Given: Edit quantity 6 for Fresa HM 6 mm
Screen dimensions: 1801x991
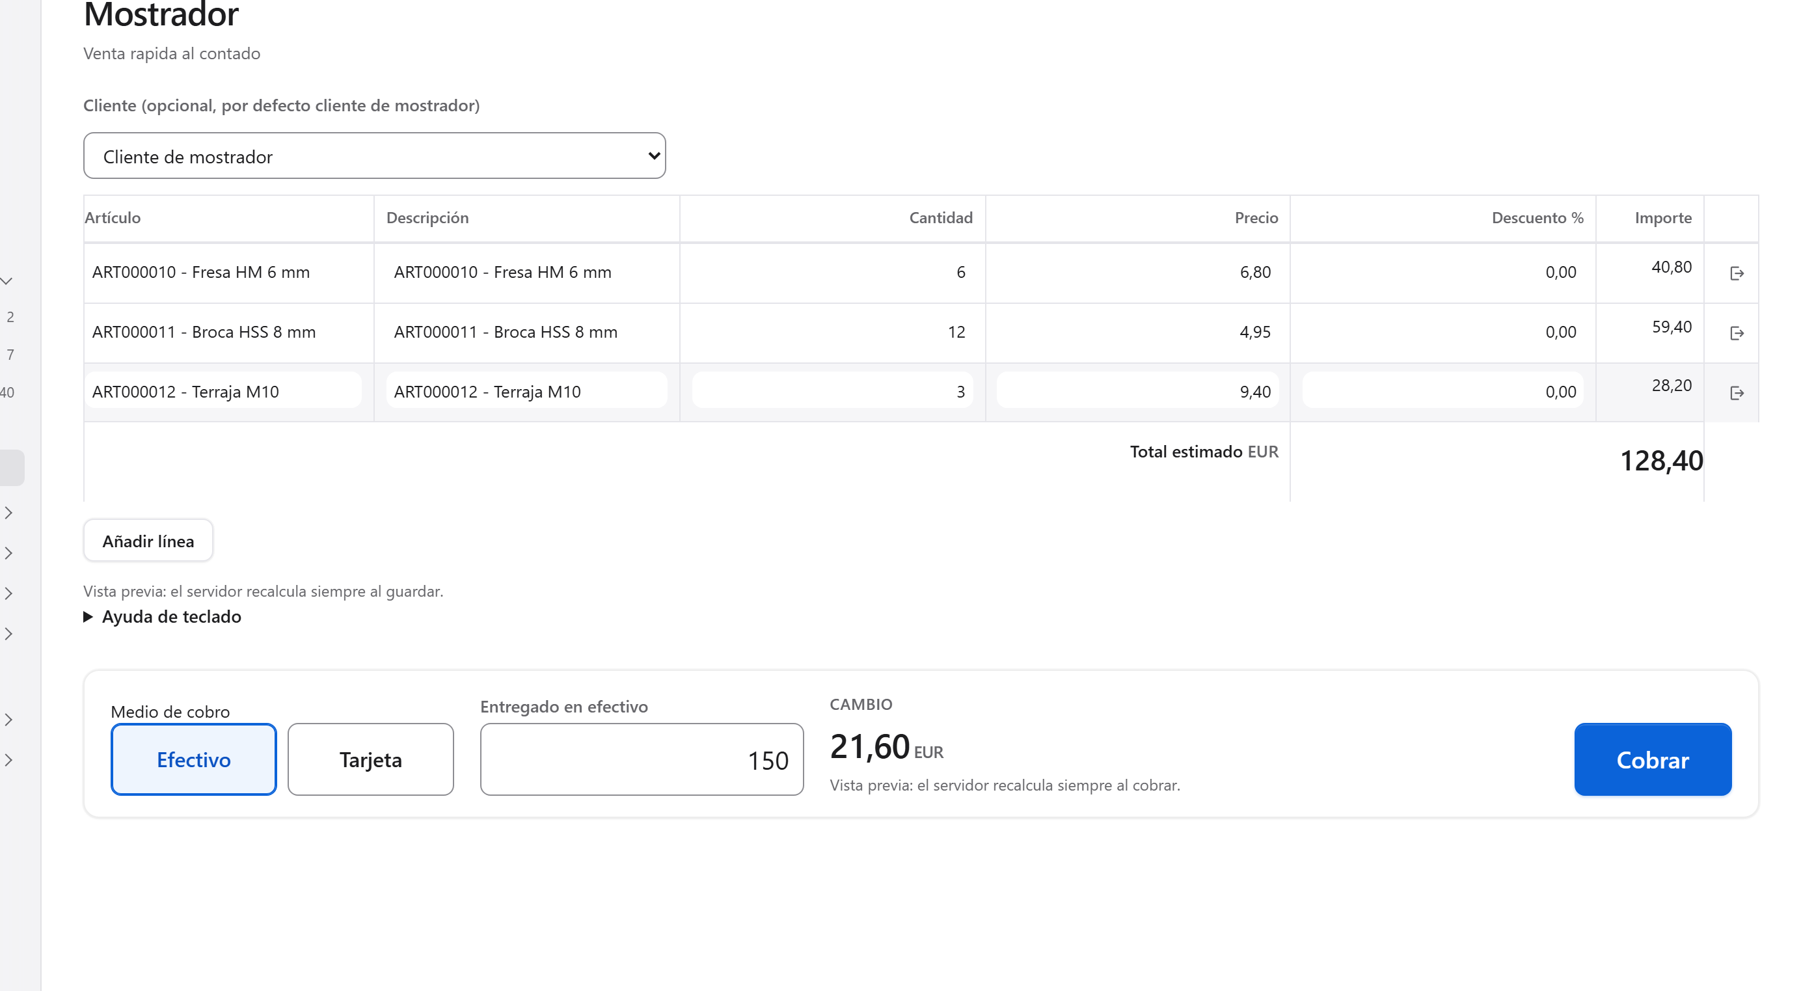Looking at the screenshot, I should 832,272.
